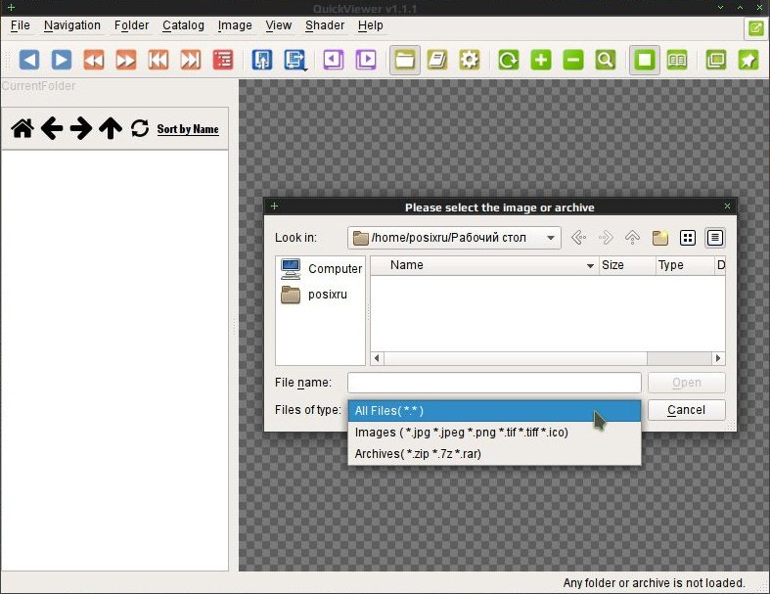770x594 pixels.
Task: Open the Folder menu
Action: coord(131,25)
